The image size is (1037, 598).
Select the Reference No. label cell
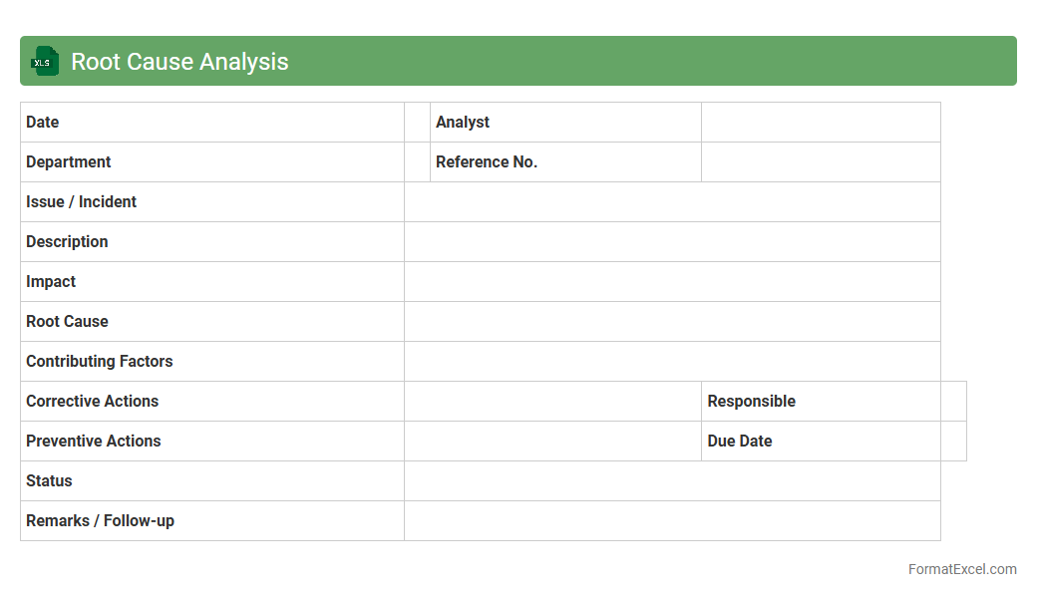[x=565, y=162]
